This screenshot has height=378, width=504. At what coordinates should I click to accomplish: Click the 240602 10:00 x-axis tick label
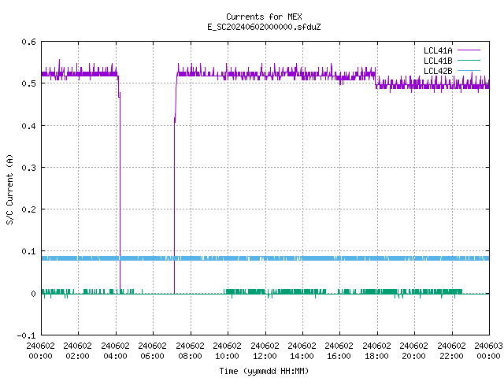tap(227, 350)
